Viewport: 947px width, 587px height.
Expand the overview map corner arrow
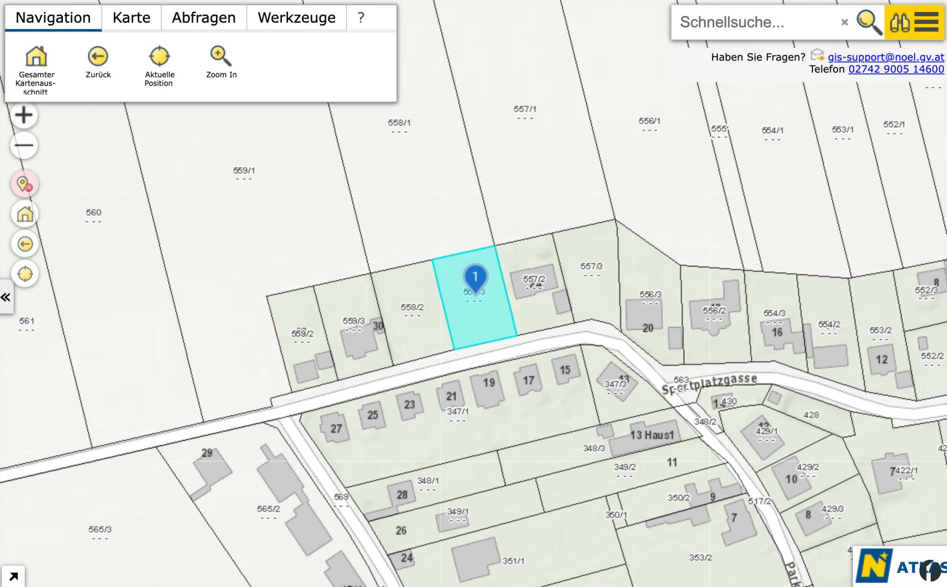click(x=13, y=576)
